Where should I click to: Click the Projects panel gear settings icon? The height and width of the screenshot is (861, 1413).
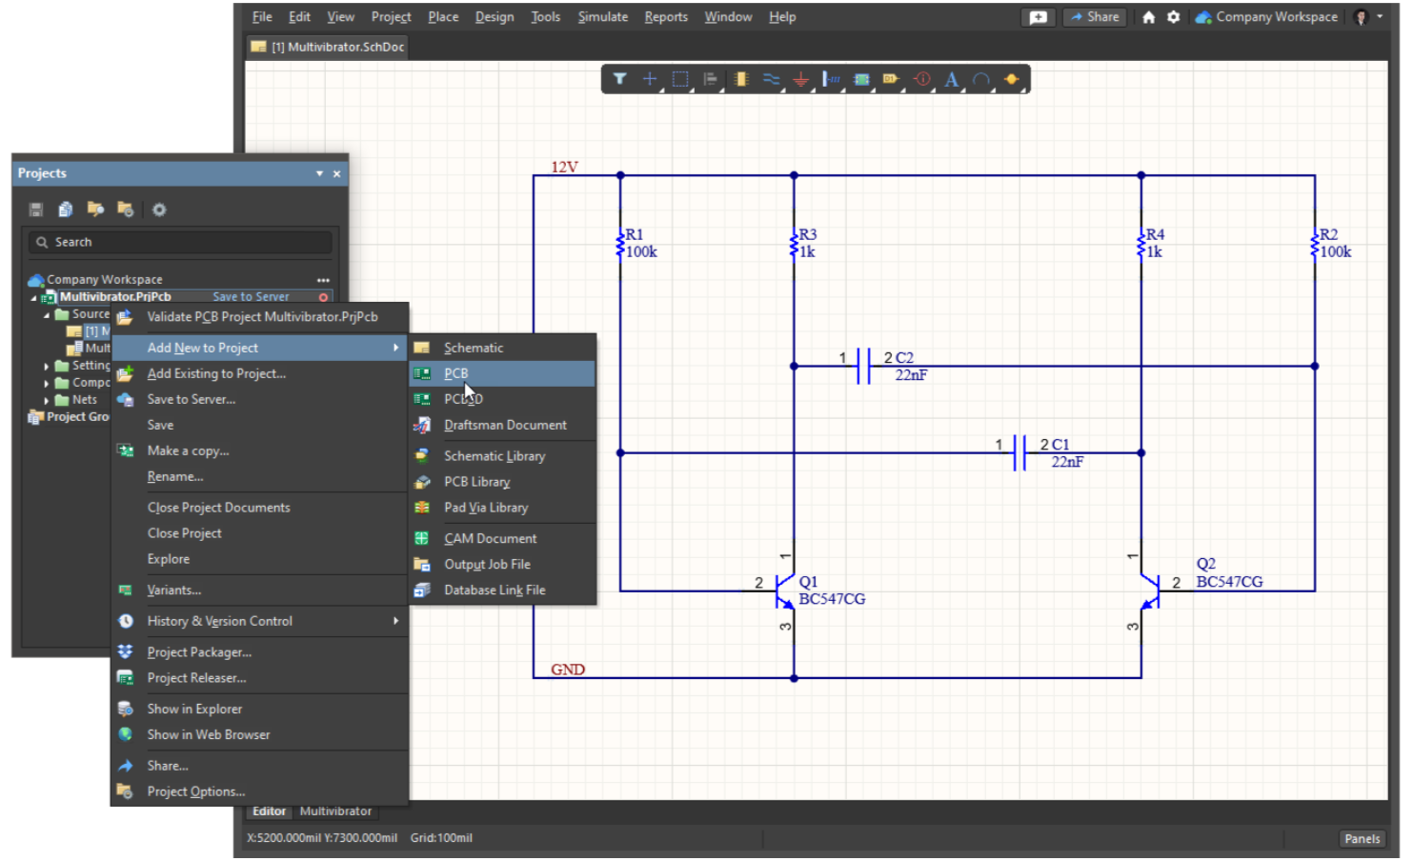159,210
